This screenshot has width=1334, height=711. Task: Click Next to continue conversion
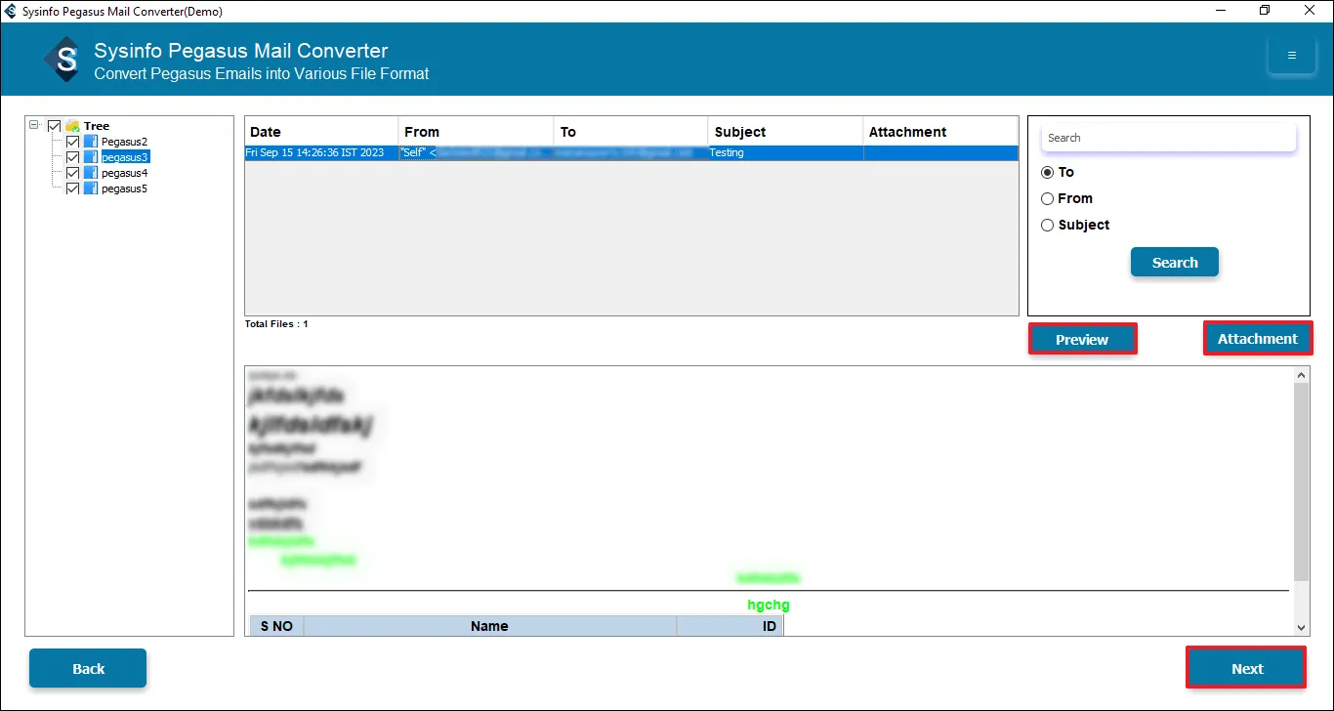(x=1247, y=669)
